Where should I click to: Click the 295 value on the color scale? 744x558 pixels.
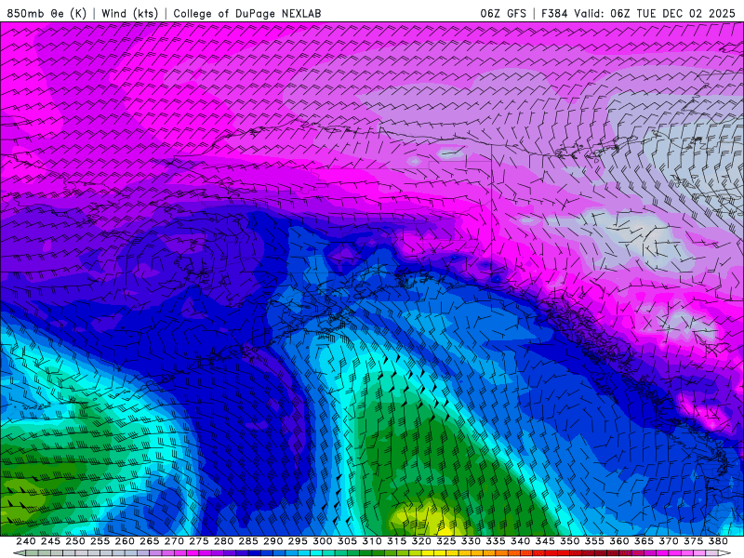[x=298, y=541]
